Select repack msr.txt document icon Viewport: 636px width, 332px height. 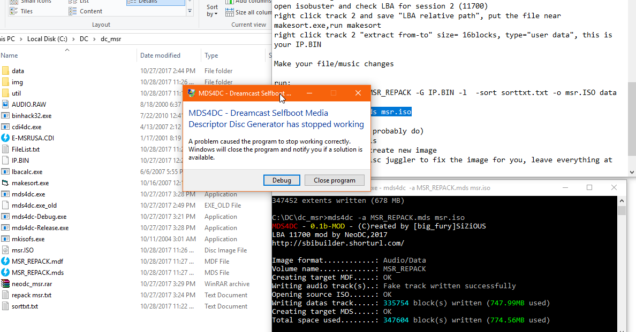point(5,295)
